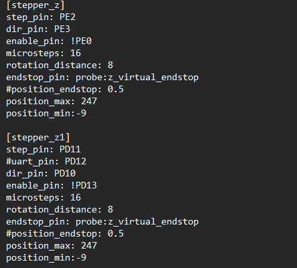Click first rotation_distance: 8 line
This screenshot has width=297, height=268.
click(60, 65)
